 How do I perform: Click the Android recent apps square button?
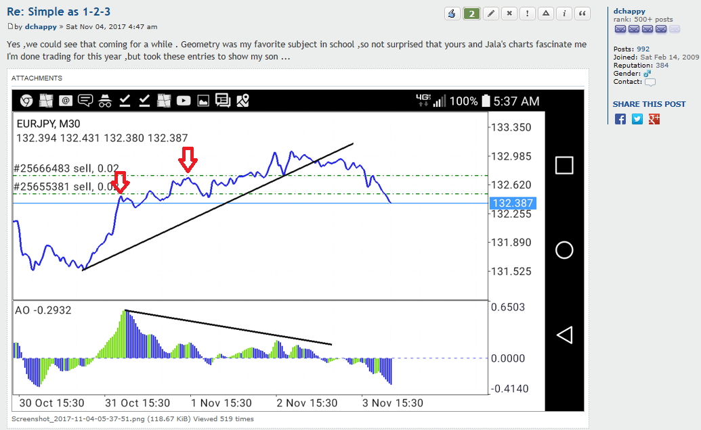[x=564, y=166]
